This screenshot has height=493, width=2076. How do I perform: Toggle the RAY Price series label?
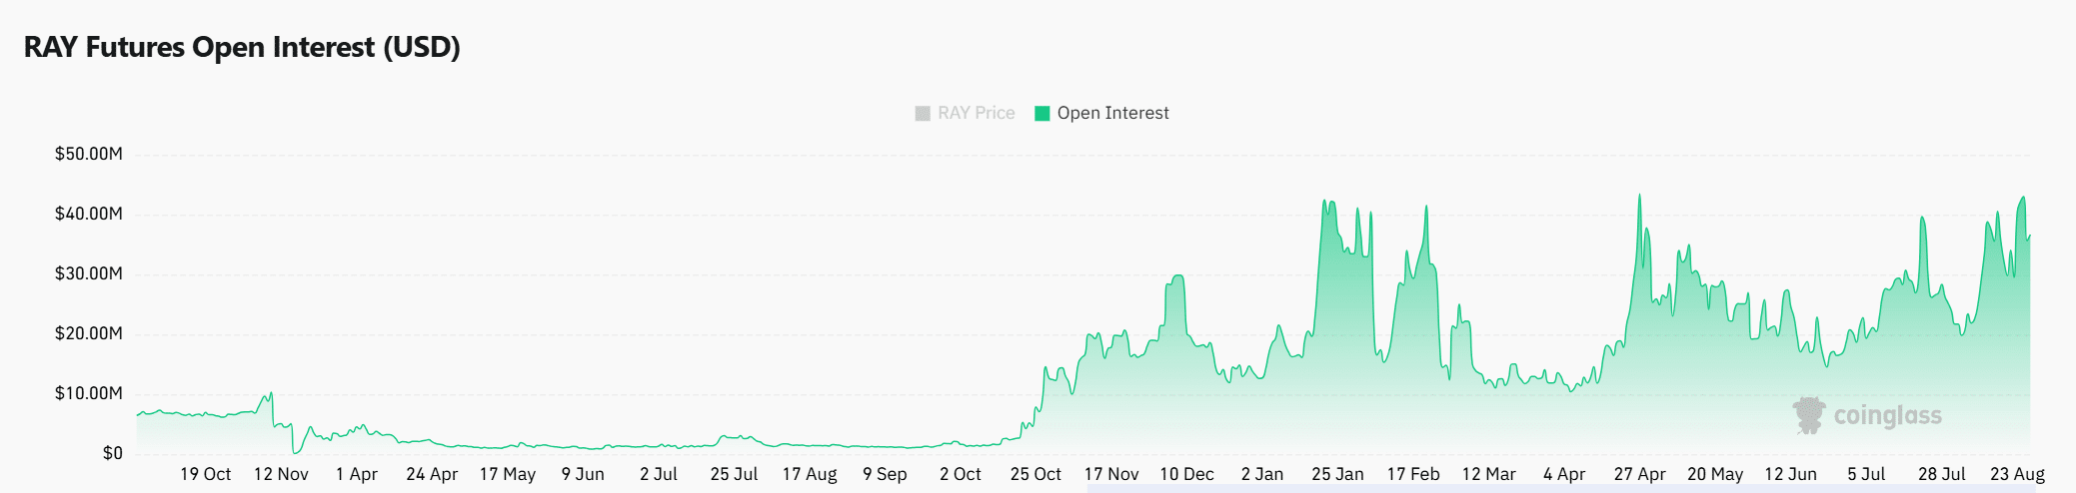(x=976, y=114)
